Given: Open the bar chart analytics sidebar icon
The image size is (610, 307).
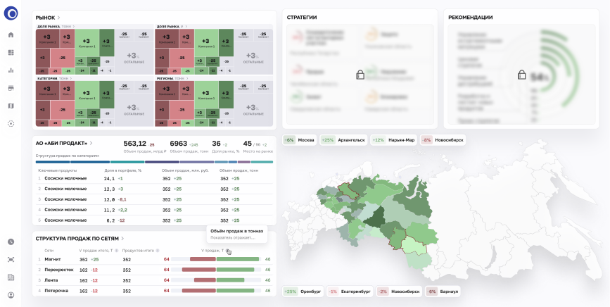Looking at the screenshot, I should point(11,70).
